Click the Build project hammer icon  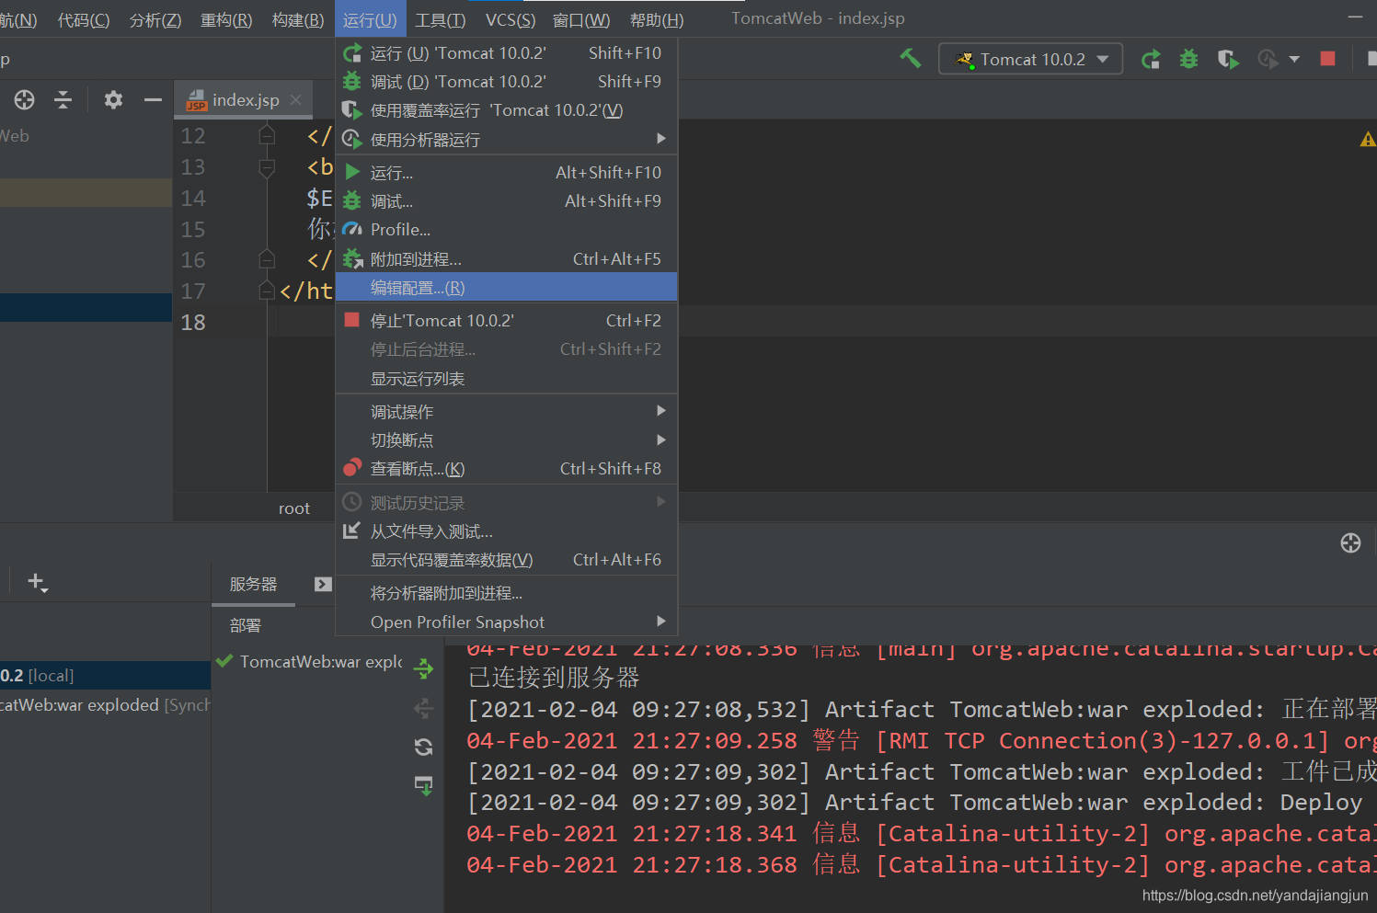(x=910, y=59)
